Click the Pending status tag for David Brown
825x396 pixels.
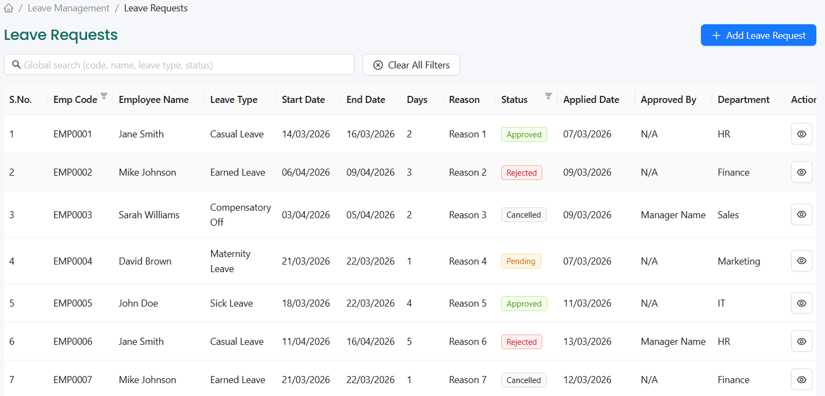tap(521, 261)
